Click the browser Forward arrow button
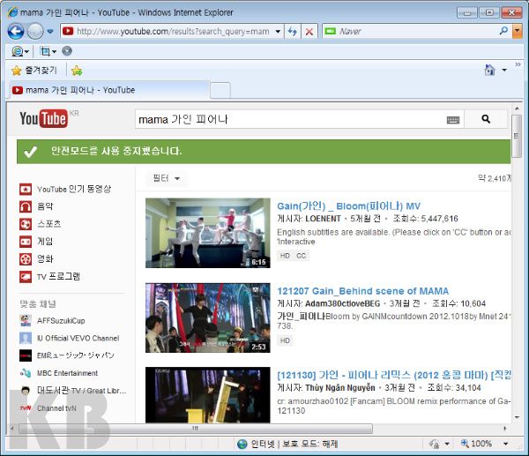This screenshot has width=529, height=456. tap(35, 32)
